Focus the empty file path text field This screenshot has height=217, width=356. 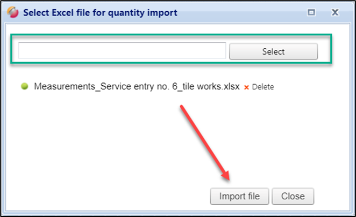point(122,51)
